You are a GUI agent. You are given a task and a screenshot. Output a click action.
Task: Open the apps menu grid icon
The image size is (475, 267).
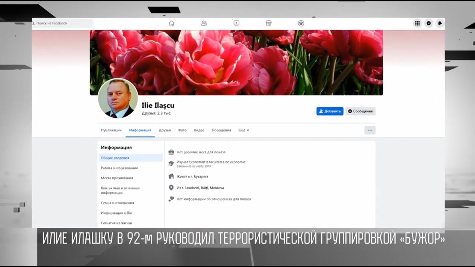click(417, 23)
